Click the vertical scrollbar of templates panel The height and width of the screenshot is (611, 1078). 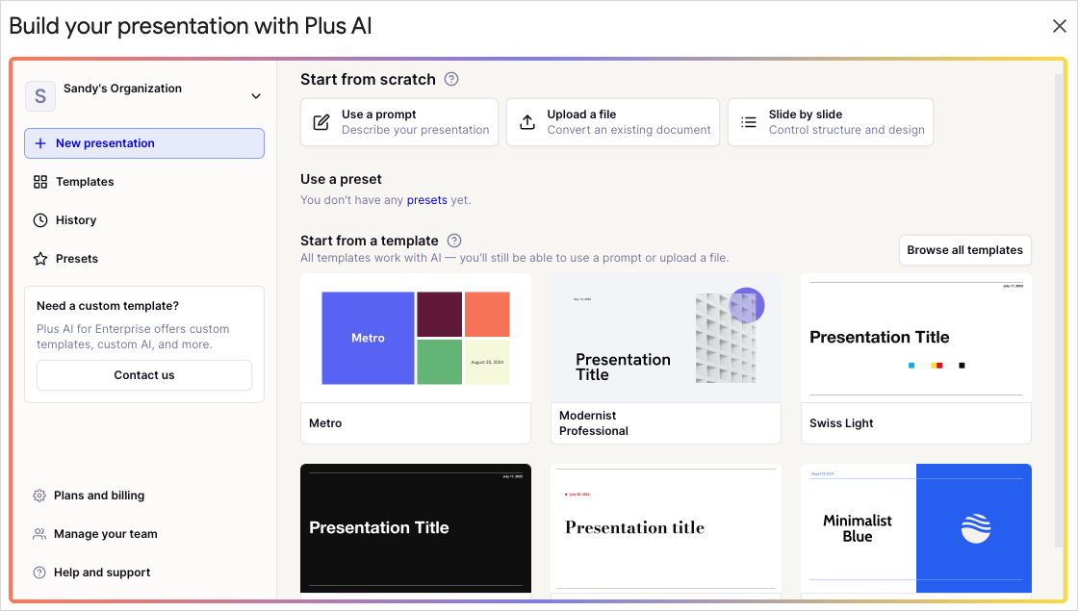pos(1059,309)
